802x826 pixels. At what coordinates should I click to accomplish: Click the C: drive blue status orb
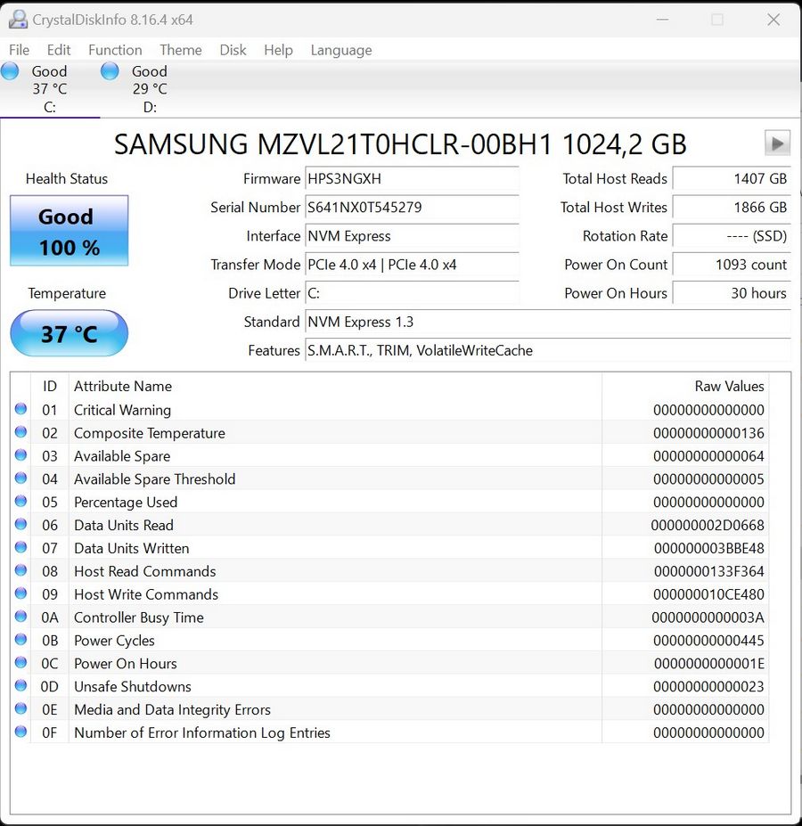point(10,71)
